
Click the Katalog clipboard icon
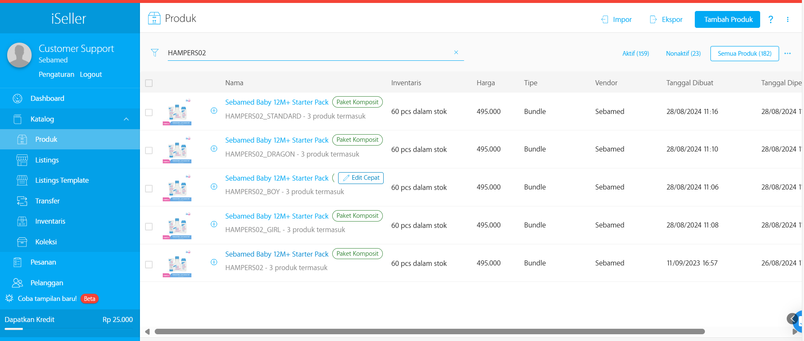pyautogui.click(x=17, y=119)
